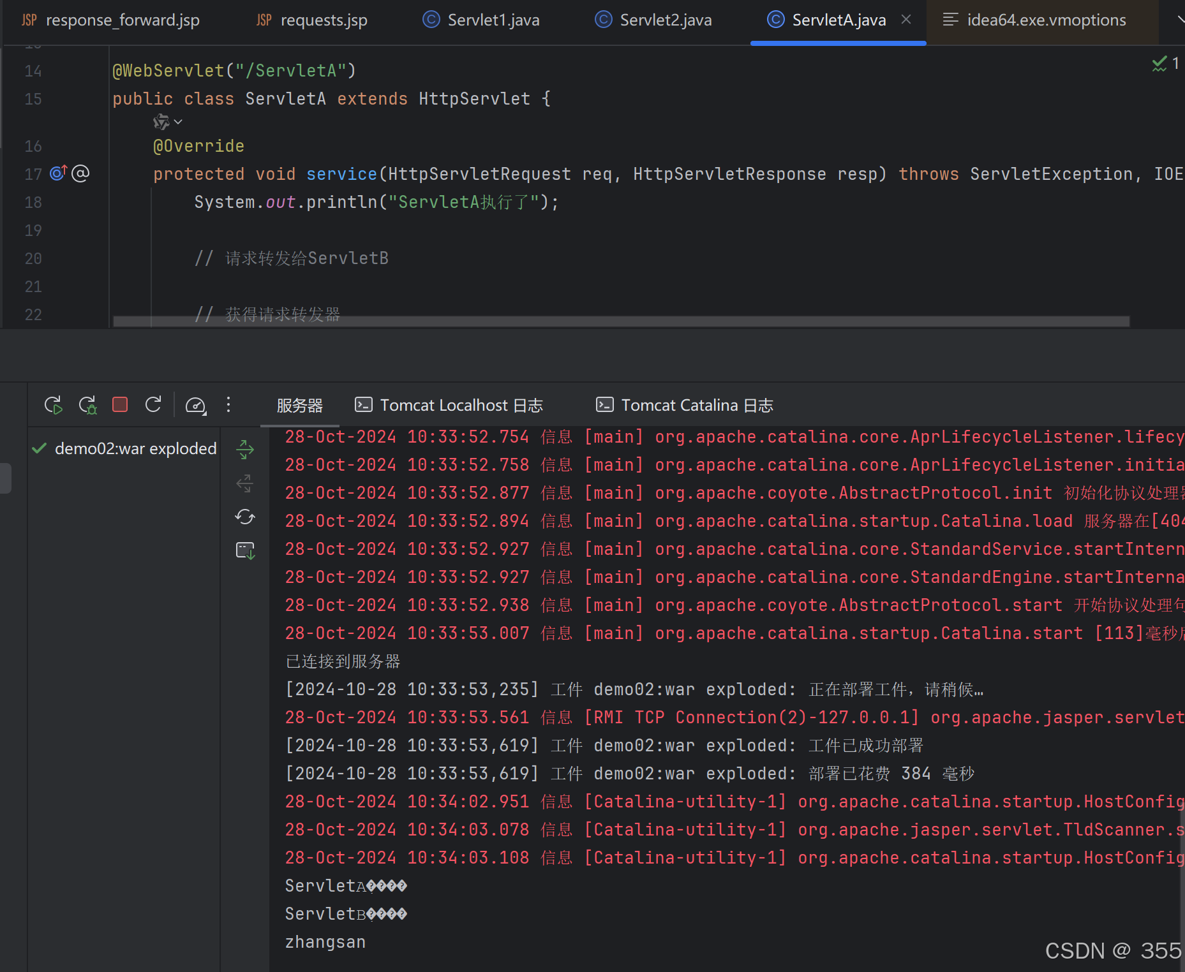Close the ServletA.java editor tab

(906, 20)
